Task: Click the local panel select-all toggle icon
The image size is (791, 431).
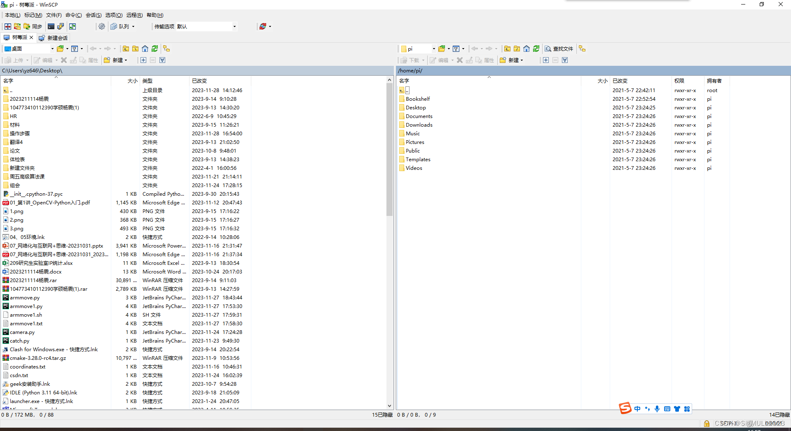Action: [162, 60]
